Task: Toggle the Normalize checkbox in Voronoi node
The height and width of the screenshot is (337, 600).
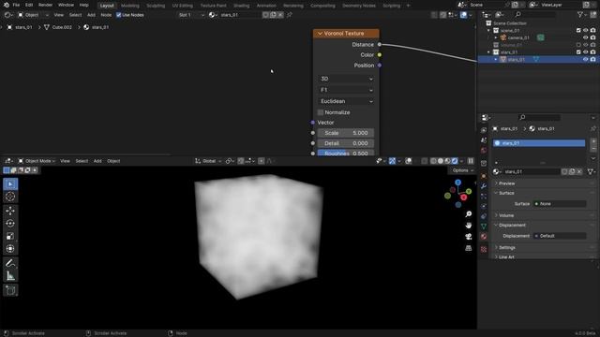Action: click(321, 112)
